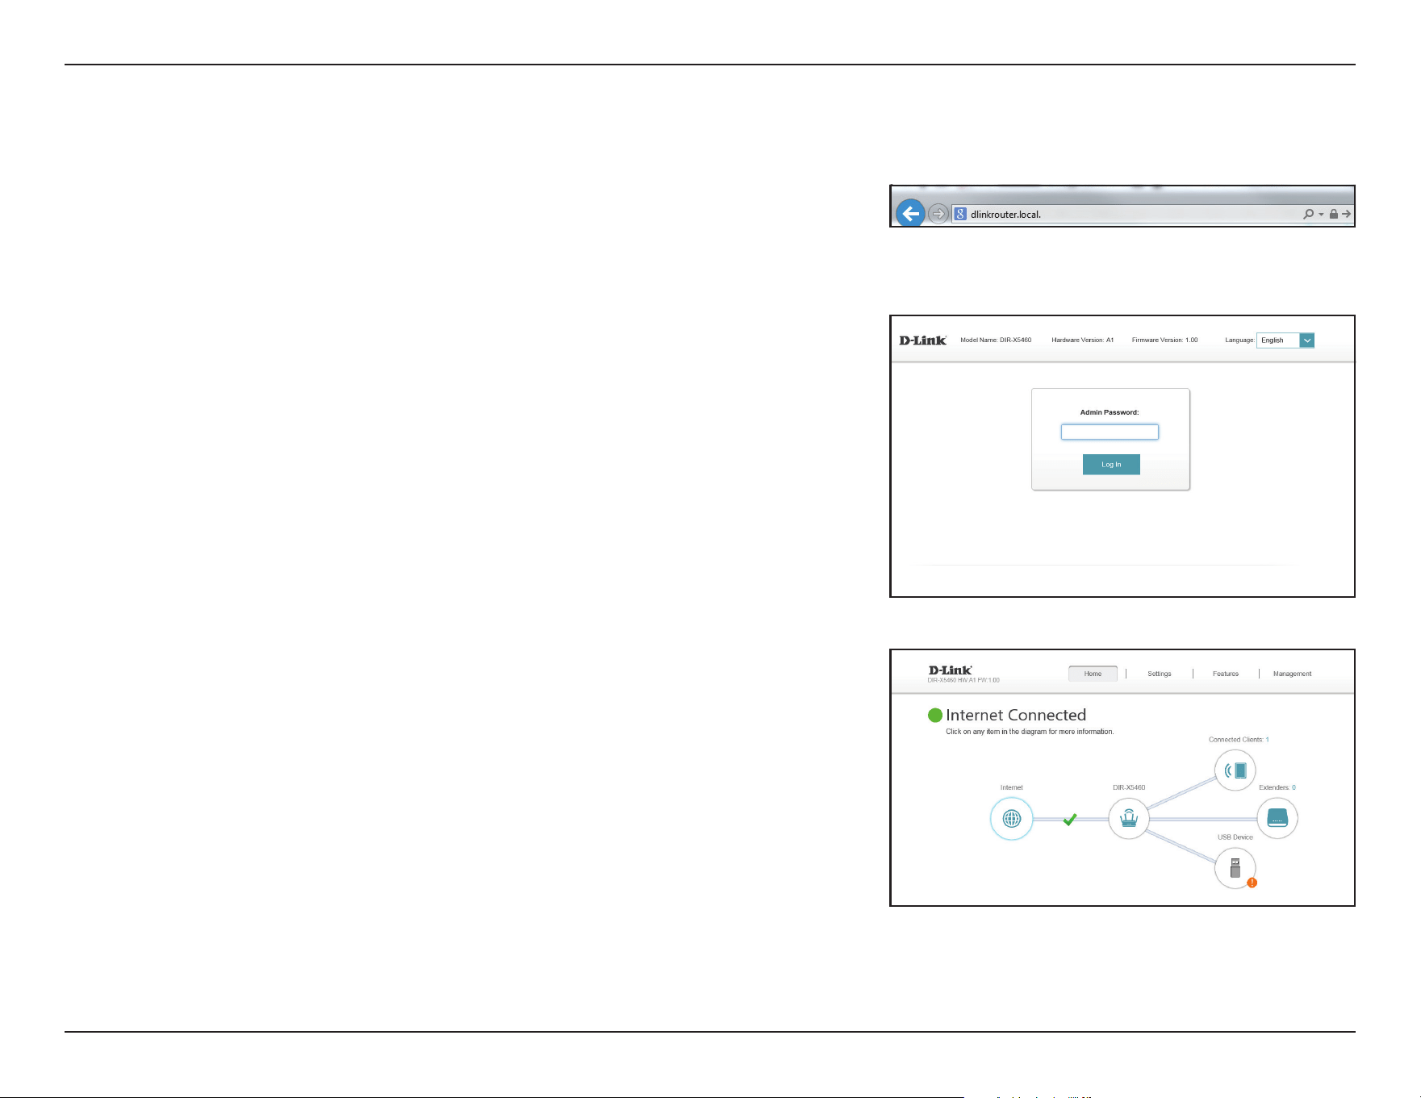Click the site favicon in address bar
1421x1098 pixels.
[x=960, y=214]
